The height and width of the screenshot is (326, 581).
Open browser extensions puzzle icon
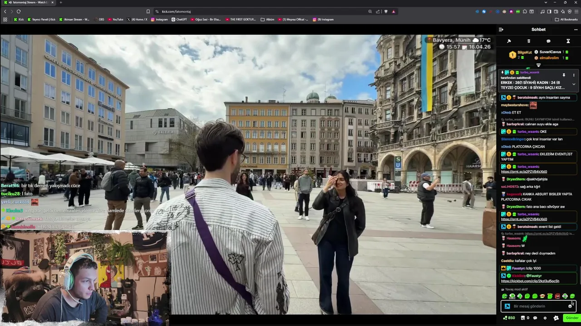[x=525, y=11]
